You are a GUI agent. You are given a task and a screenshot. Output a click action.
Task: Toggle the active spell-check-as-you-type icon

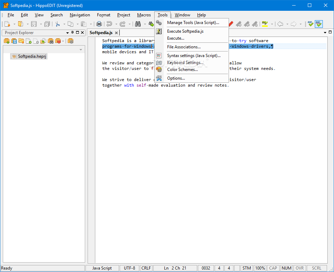click(319, 24)
